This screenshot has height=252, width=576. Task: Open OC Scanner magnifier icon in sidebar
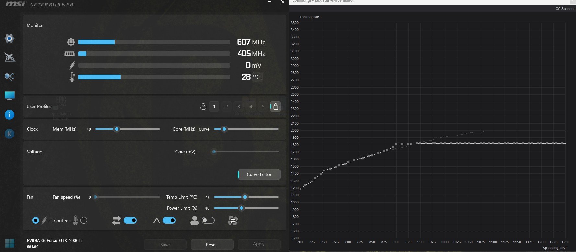click(9, 77)
